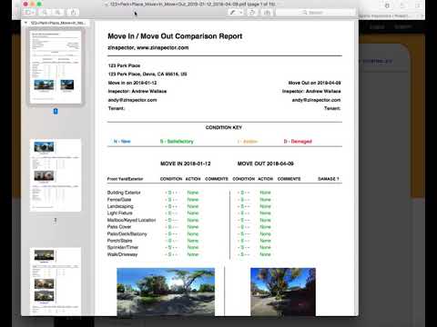Click the left 'Inspector: Andrew Wallace' text
The image size is (437, 327).
[137, 91]
